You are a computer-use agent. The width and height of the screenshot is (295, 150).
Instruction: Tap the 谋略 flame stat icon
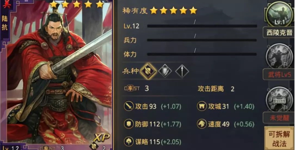coord(129,142)
